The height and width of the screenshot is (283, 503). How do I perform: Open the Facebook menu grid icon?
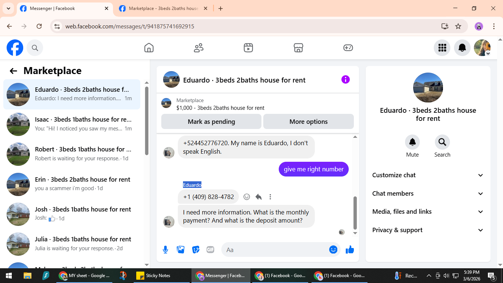tap(442, 48)
